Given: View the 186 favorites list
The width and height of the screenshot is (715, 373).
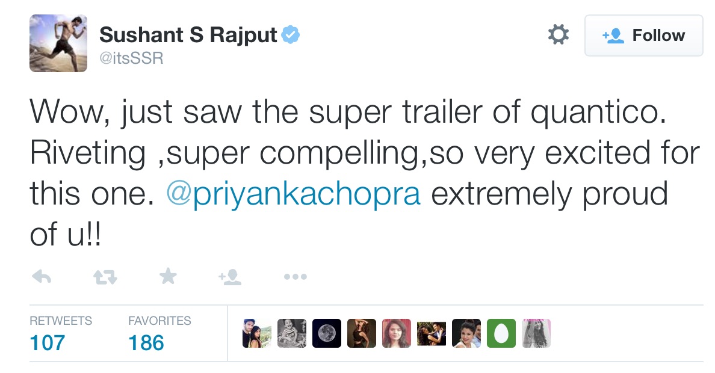Looking at the screenshot, I should [146, 342].
